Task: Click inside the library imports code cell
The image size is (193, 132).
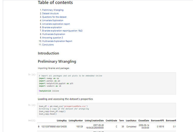Action: (x=106, y=83)
